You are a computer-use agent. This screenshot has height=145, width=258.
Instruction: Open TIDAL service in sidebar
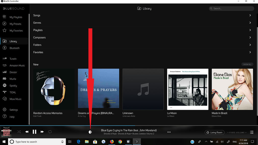(13, 92)
